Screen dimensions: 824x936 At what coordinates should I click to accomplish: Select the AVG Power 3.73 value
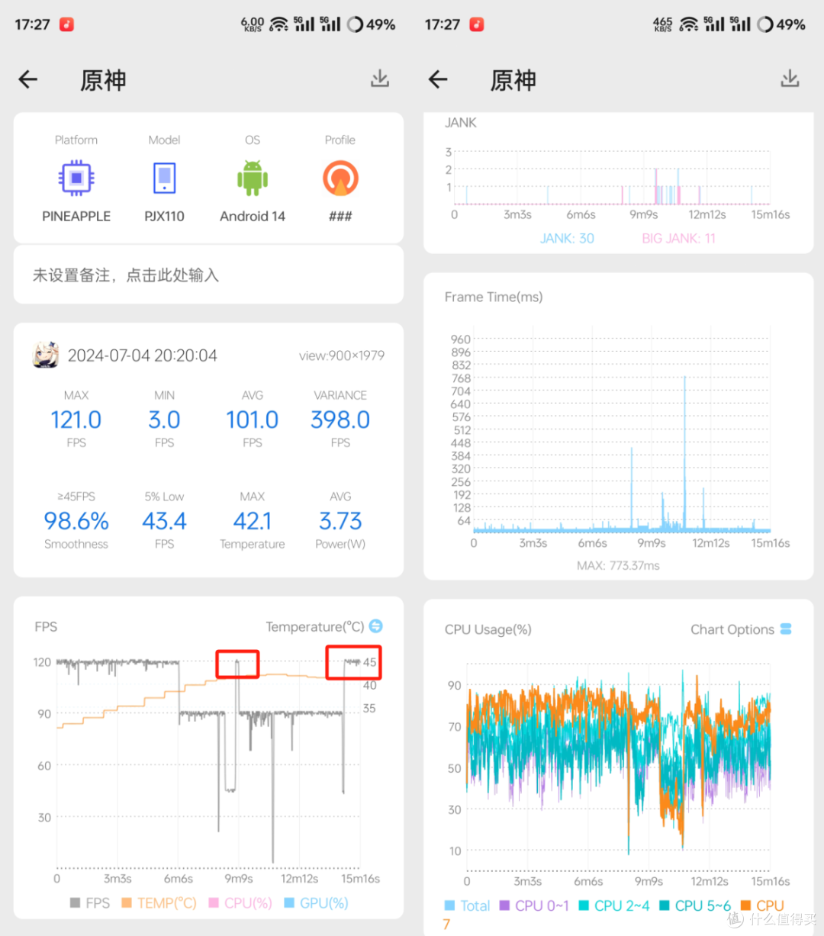[x=340, y=521]
